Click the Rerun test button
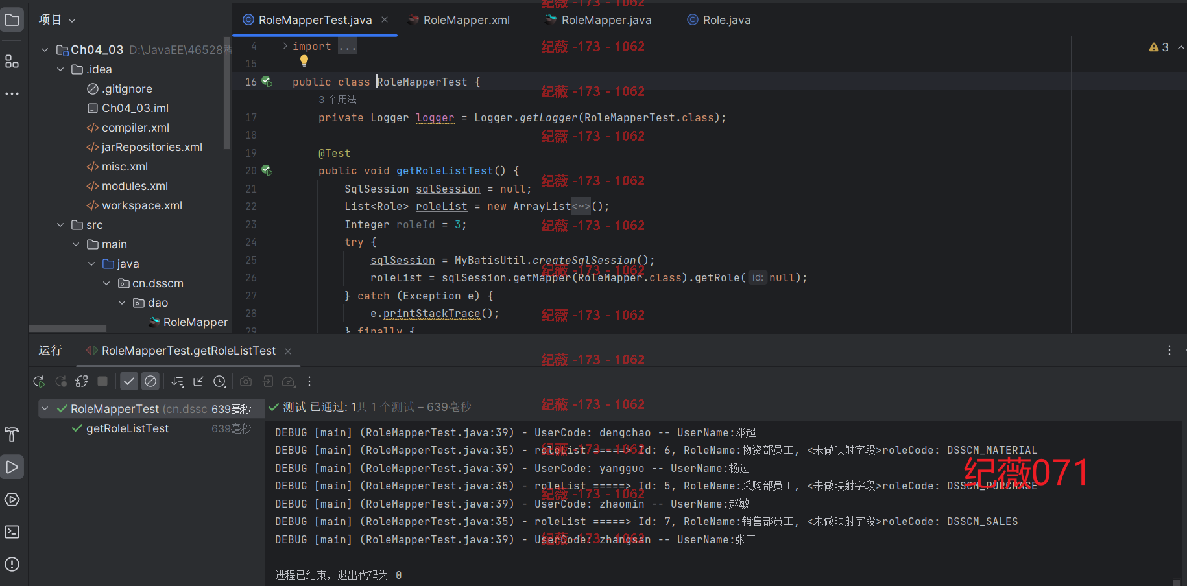The image size is (1187, 586). click(39, 381)
